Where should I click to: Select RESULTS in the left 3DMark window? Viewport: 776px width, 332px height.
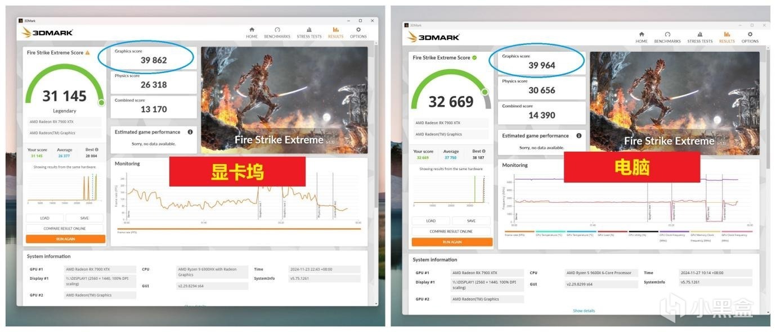tap(336, 33)
